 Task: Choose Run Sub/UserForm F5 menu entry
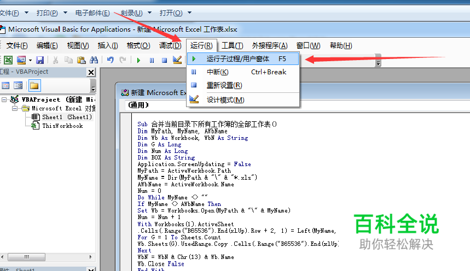pyautogui.click(x=243, y=58)
